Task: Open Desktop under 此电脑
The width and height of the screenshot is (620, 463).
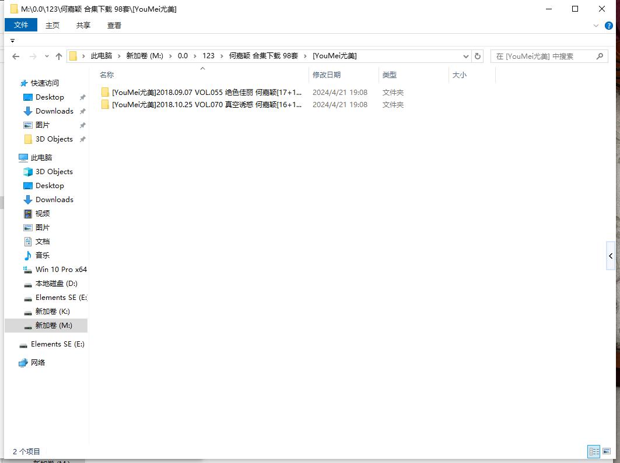Action: tap(50, 186)
